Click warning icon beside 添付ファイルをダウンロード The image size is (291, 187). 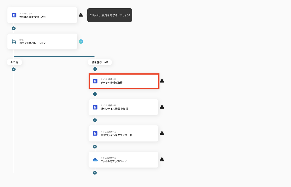(x=162, y=133)
